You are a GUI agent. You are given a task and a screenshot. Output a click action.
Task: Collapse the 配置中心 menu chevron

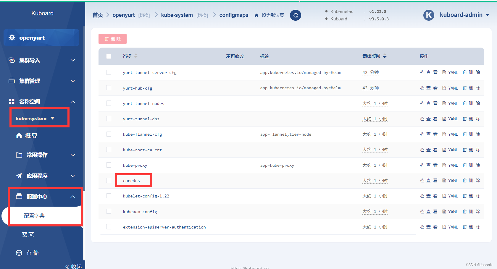(x=73, y=197)
